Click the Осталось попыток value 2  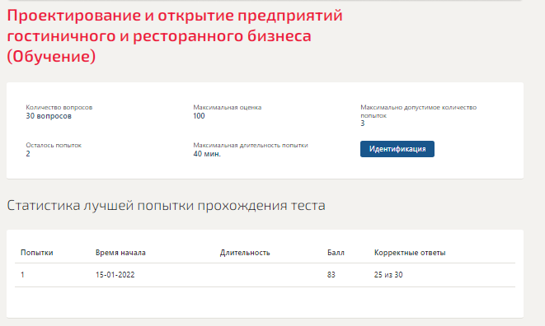click(28, 154)
